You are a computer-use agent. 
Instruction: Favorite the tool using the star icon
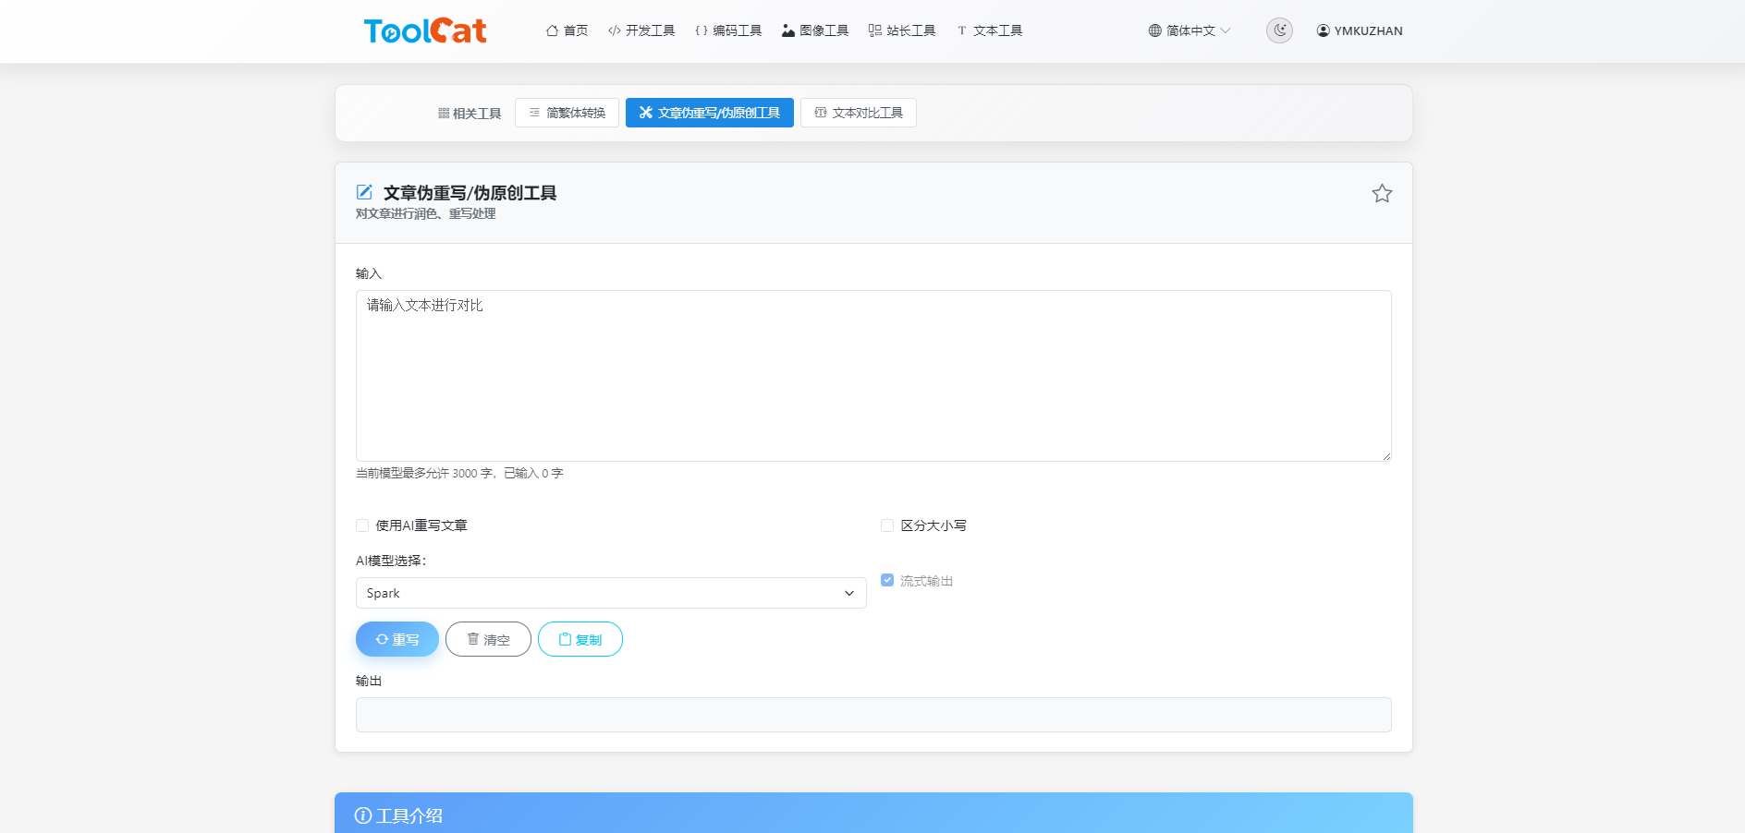coord(1382,193)
